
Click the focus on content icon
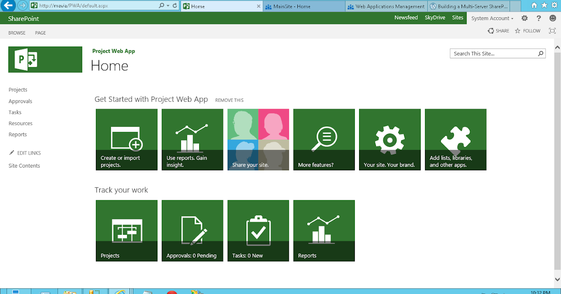click(x=552, y=31)
